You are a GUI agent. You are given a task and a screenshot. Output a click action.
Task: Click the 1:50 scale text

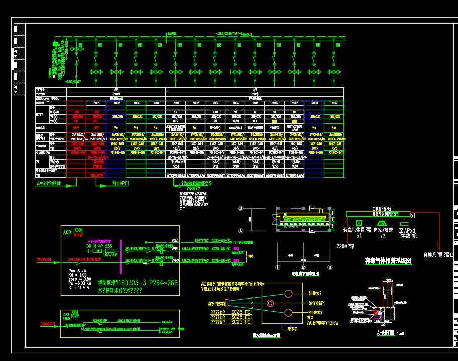point(400,333)
